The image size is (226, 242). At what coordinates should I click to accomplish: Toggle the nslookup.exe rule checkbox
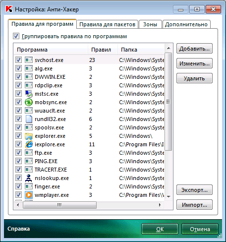(18, 178)
